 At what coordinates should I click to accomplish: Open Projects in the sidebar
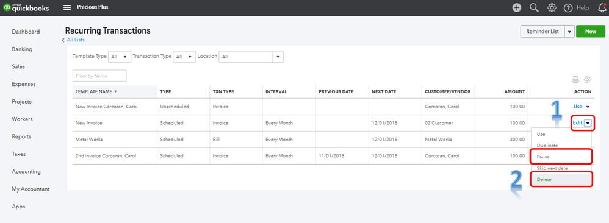click(x=22, y=102)
